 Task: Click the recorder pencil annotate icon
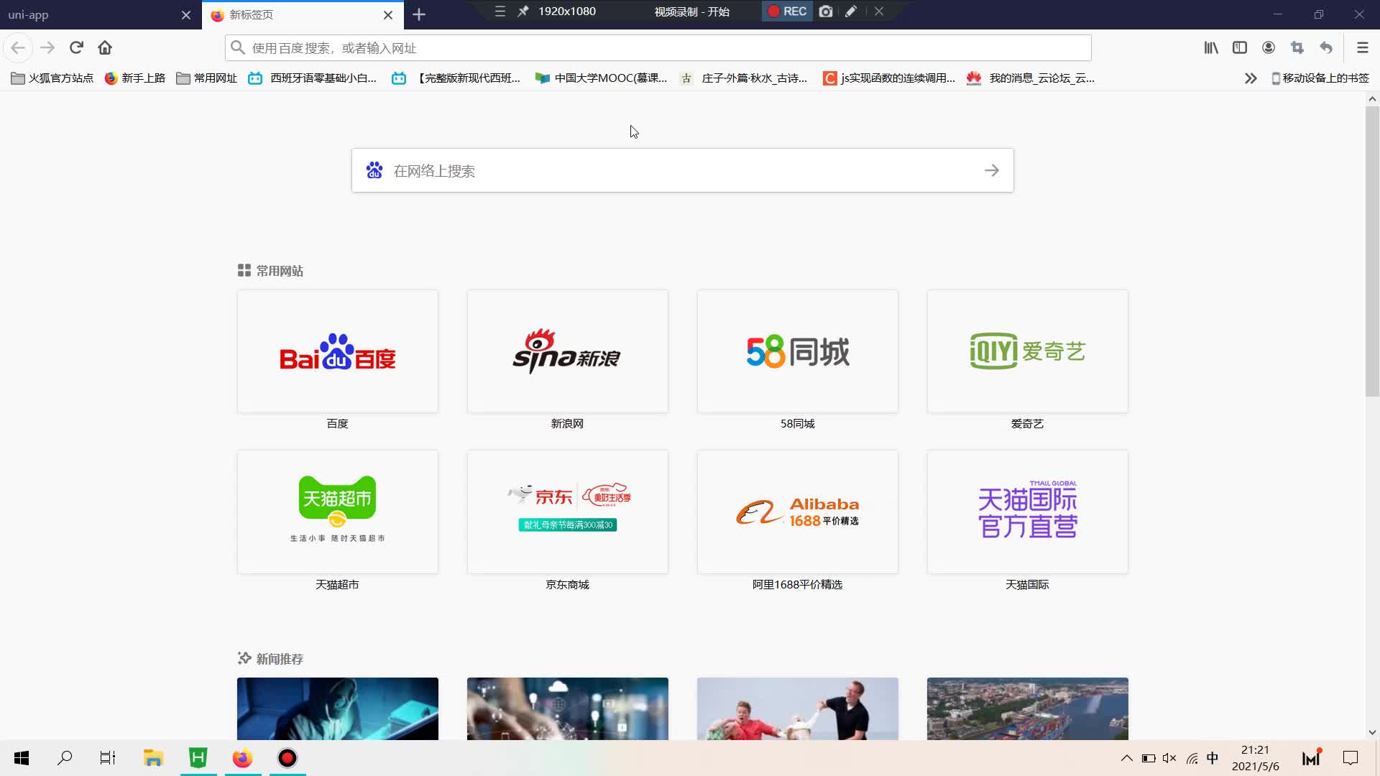coord(851,11)
